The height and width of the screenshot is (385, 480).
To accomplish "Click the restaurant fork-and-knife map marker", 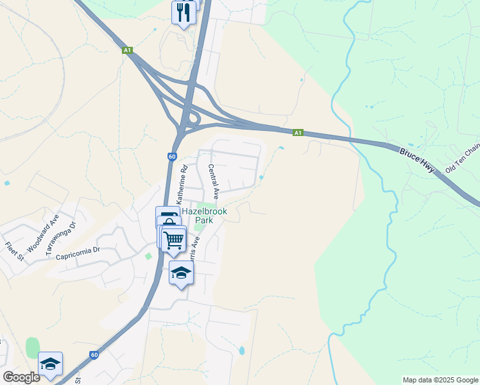I will (184, 13).
